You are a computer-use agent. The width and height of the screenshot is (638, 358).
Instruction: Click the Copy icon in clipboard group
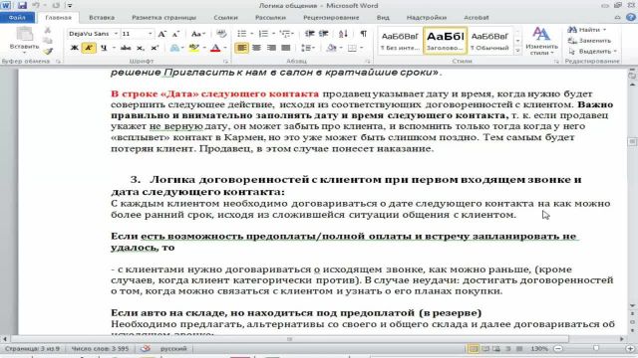pos(48,41)
